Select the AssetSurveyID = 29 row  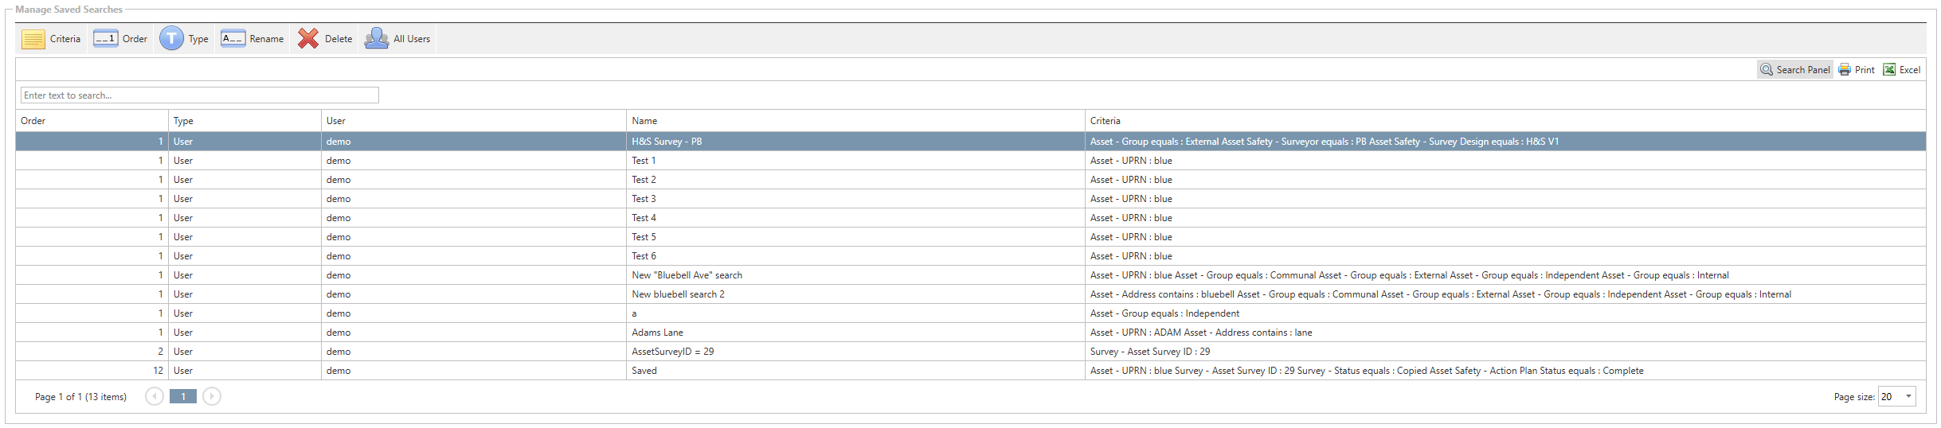672,352
